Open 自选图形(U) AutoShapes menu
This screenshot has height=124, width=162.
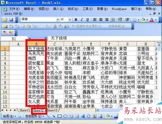[x=35, y=116]
